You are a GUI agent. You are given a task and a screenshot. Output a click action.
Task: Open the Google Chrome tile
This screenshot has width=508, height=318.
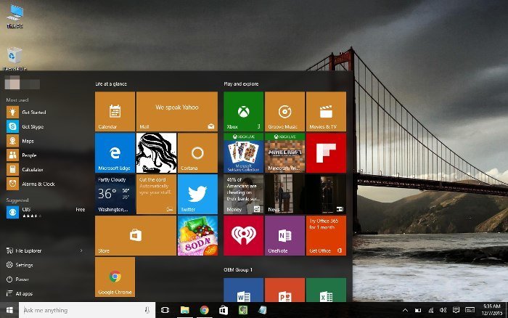[115, 277]
